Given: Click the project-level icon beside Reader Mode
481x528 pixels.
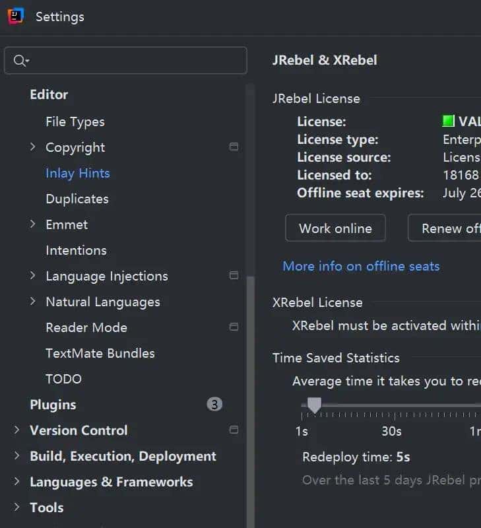Looking at the screenshot, I should click(x=234, y=327).
